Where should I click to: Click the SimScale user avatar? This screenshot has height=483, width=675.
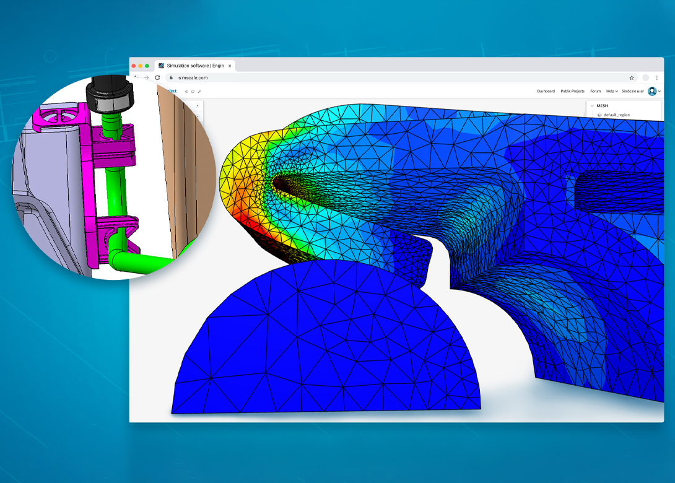(x=652, y=91)
